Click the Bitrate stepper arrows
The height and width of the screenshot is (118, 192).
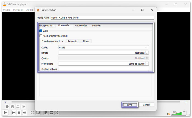click(x=147, y=53)
